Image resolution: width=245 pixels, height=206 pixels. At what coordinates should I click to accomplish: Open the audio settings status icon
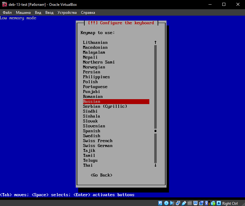click(172, 203)
